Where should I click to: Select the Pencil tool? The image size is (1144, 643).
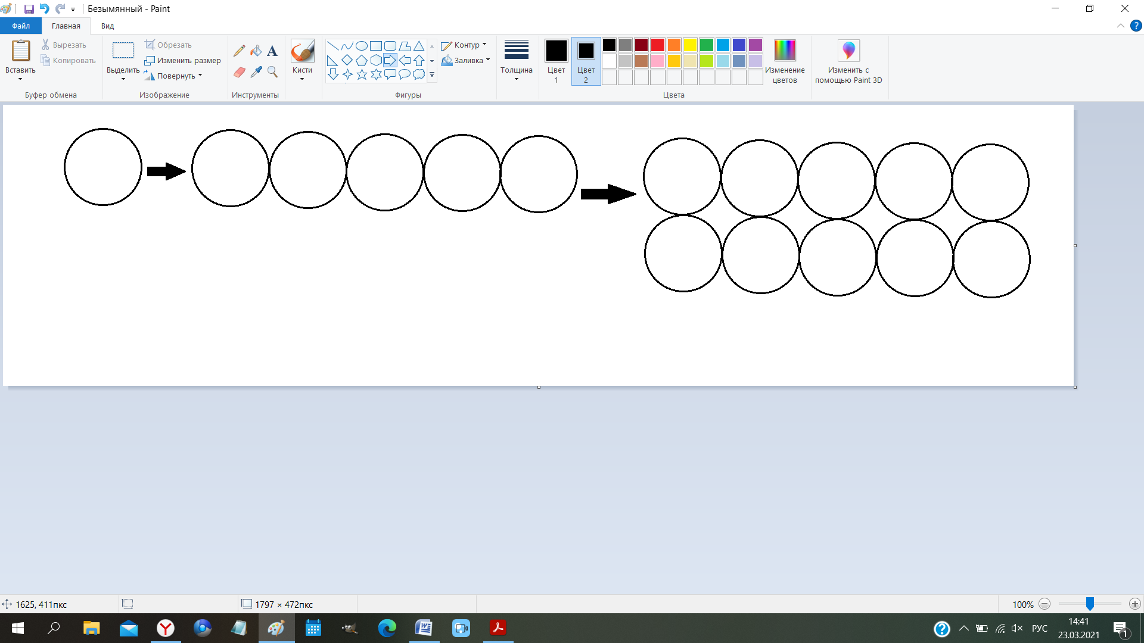point(239,51)
